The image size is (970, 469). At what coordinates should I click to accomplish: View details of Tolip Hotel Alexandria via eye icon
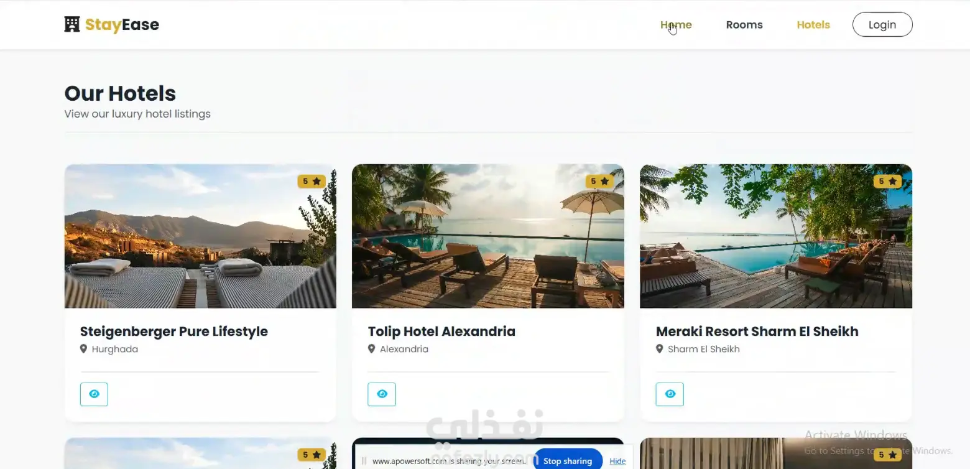[x=382, y=394]
